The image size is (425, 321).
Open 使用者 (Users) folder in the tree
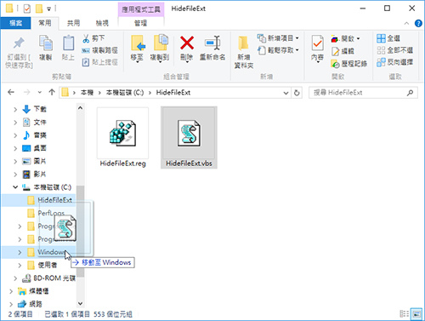[x=42, y=265]
